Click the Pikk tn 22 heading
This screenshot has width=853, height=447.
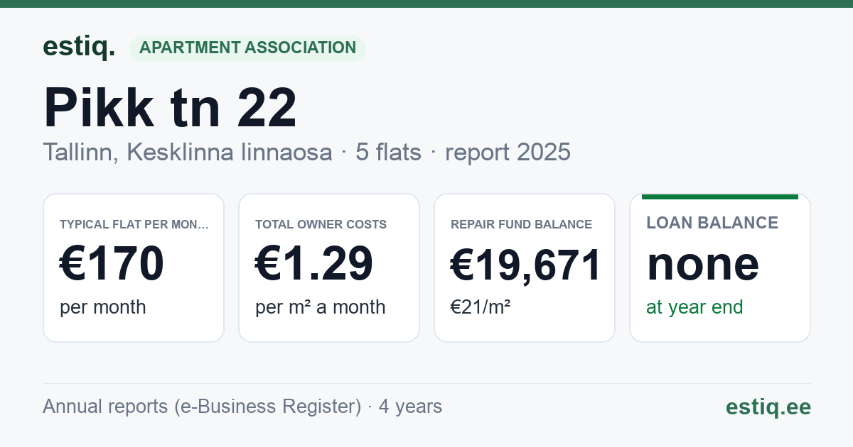click(x=170, y=108)
